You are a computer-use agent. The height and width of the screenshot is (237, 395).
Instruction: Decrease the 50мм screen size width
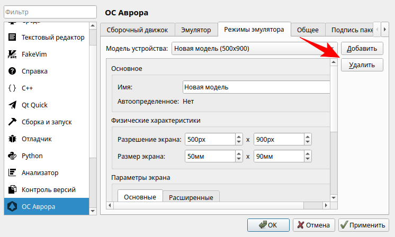pyautogui.click(x=239, y=159)
